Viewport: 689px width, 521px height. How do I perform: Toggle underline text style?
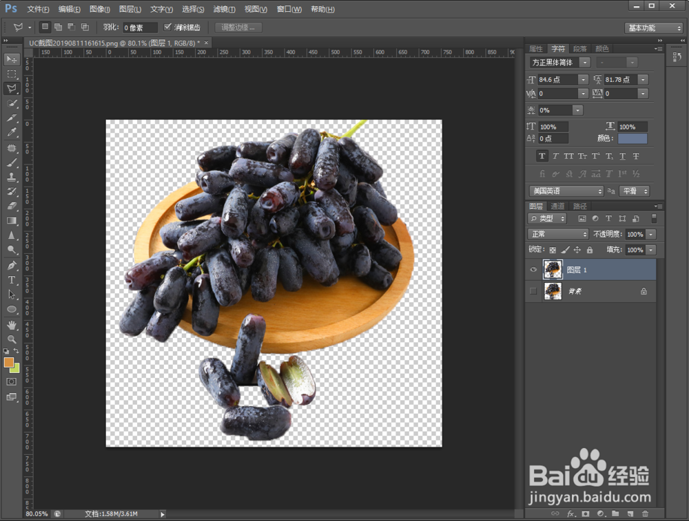coord(623,156)
